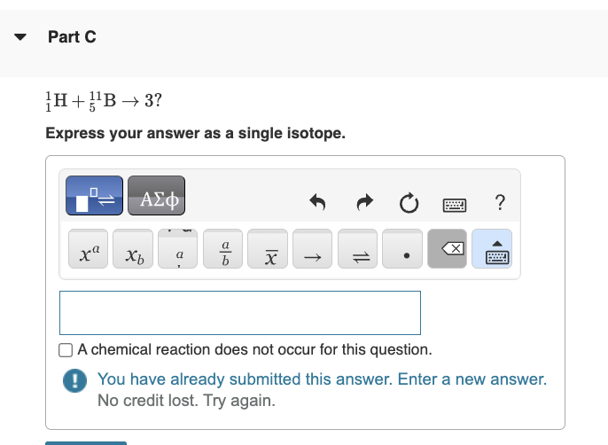Insert equilibrium double arrow symbol
Viewport: 608px width, 445px height.
pos(357,249)
